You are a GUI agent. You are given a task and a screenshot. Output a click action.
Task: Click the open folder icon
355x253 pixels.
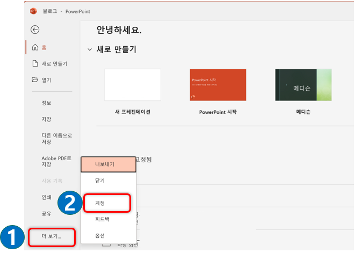(35, 79)
